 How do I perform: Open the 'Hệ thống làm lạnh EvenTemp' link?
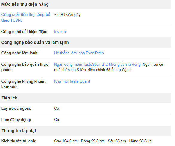(79, 53)
